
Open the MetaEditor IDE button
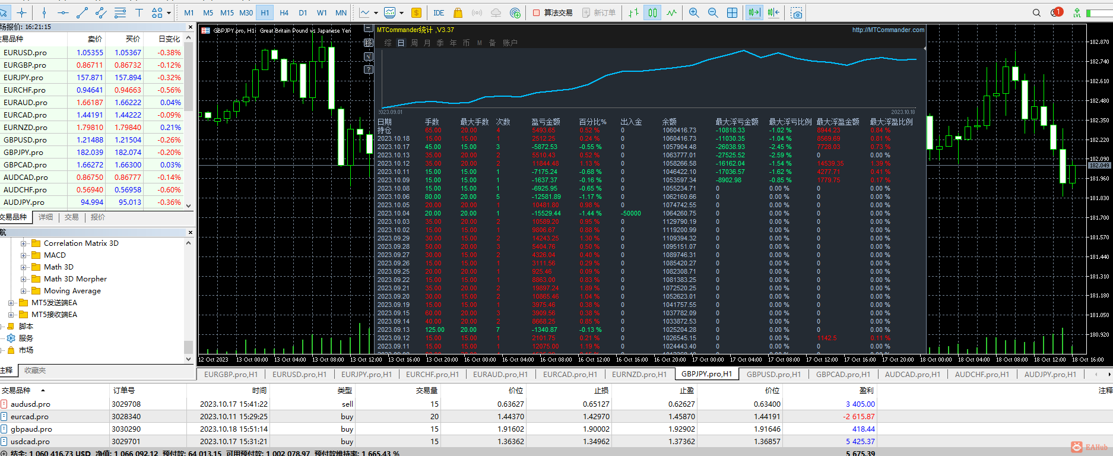pos(439,12)
